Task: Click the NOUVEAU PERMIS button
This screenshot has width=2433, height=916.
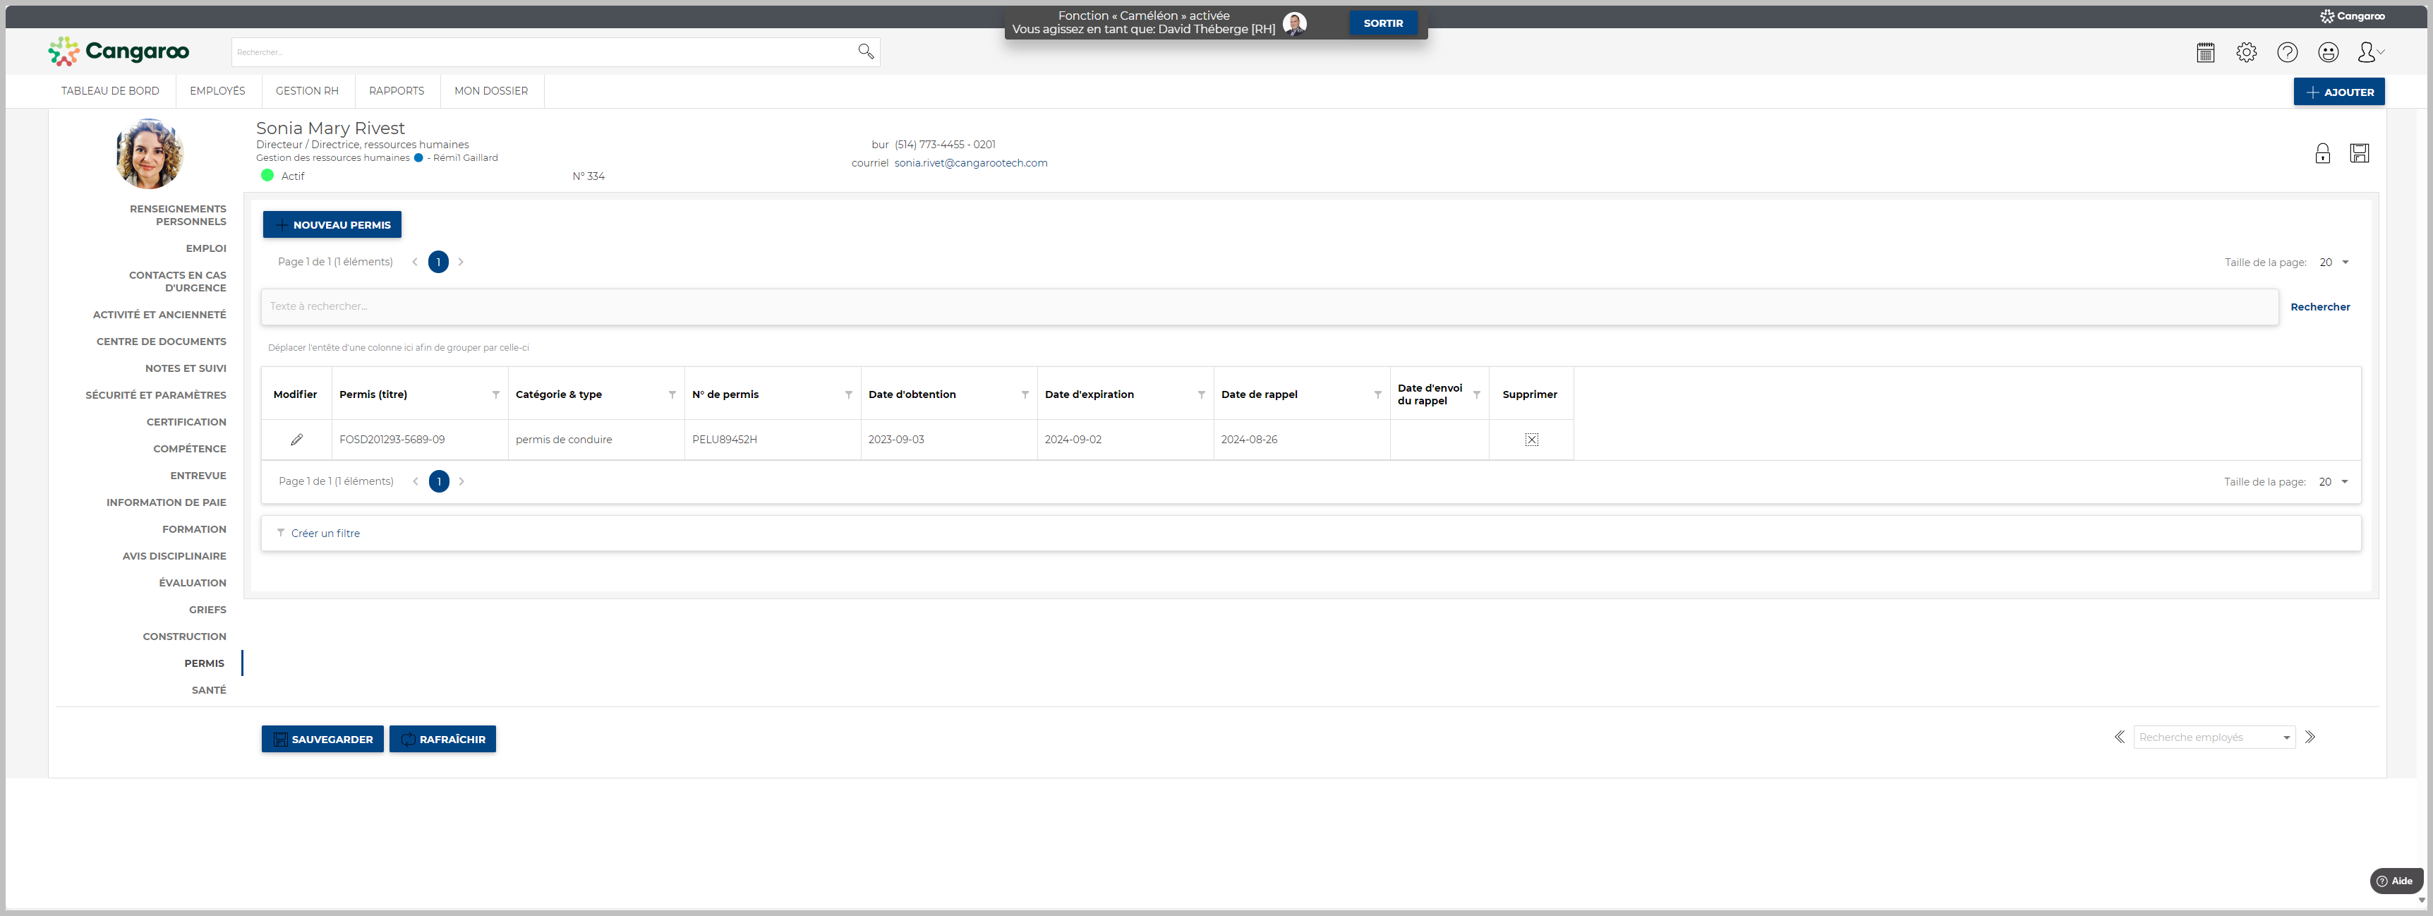Action: 332,224
